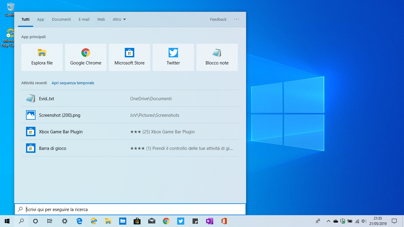Expand the Altro dropdown filter
404x227 pixels.
tap(119, 20)
